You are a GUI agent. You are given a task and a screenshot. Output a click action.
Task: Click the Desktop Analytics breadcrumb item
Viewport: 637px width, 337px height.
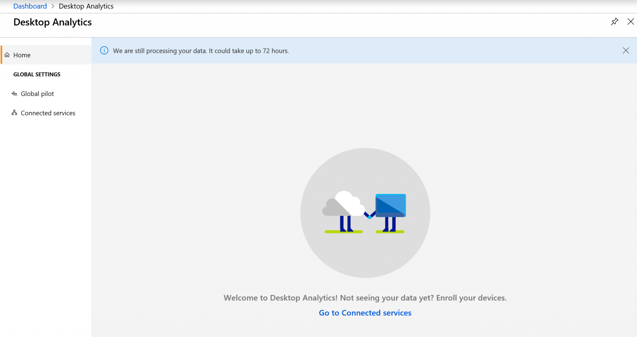[x=86, y=6]
